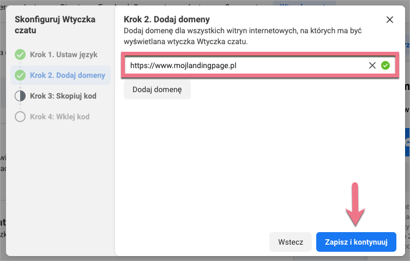Jump to "Krok 4: Wklej kod" step
The height and width of the screenshot is (261, 410).
(59, 117)
